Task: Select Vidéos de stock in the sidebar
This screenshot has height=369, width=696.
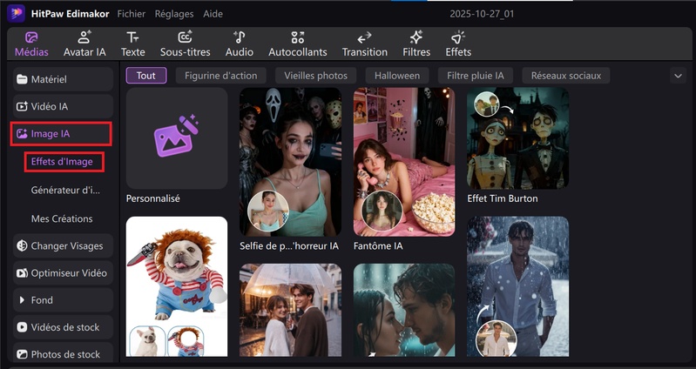Action: click(x=63, y=327)
